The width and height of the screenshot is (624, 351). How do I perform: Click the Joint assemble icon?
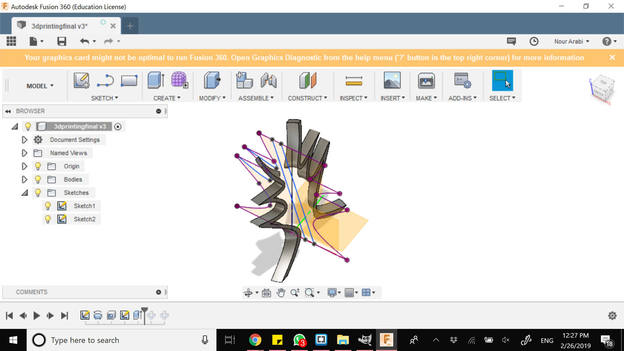coord(268,80)
